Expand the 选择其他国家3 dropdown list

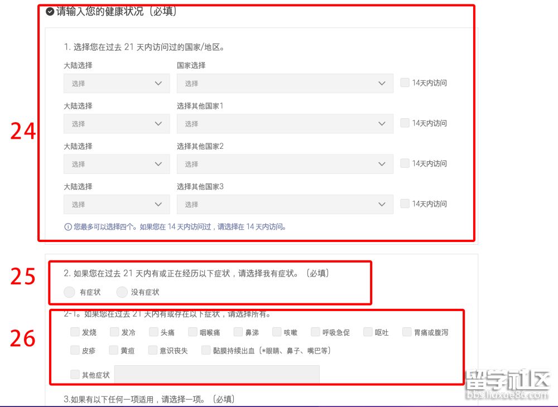(285, 204)
